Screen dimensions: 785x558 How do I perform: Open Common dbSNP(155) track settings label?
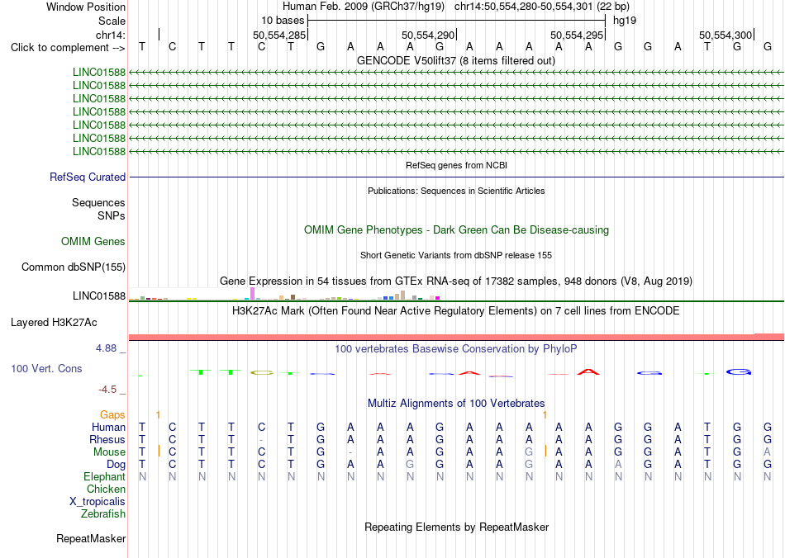pyautogui.click(x=74, y=267)
